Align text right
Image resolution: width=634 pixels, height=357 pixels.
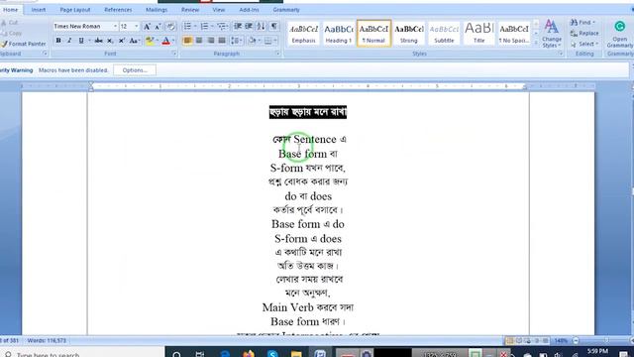[x=211, y=41]
